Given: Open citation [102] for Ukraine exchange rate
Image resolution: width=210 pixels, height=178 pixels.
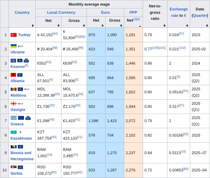Looking at the screenshot, I should [x=182, y=48].
